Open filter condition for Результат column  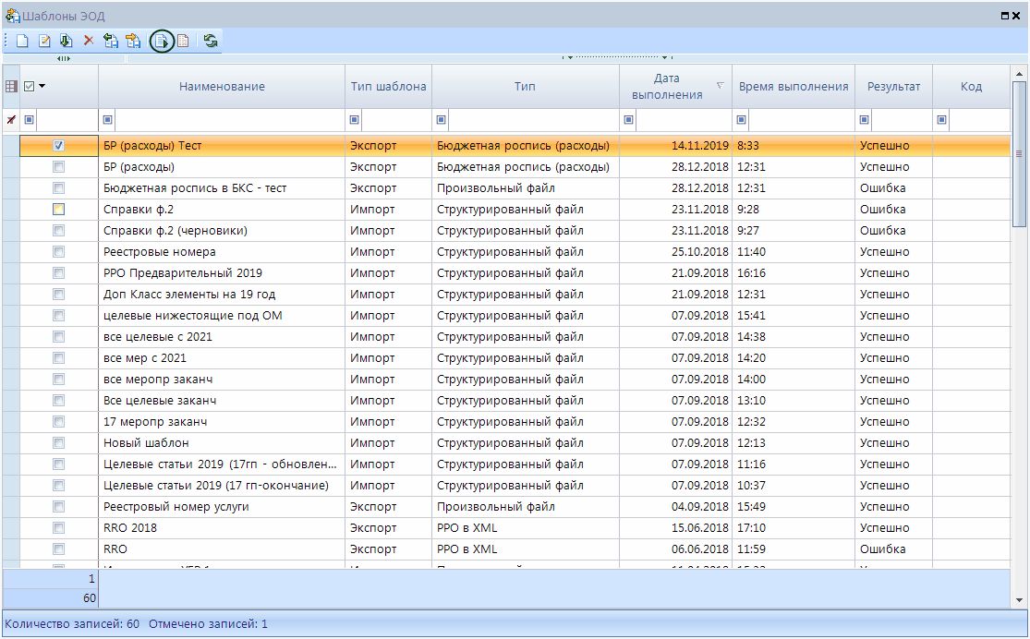click(x=865, y=120)
